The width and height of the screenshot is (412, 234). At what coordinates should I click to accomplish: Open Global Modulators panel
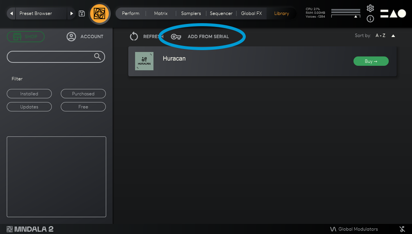click(x=358, y=229)
